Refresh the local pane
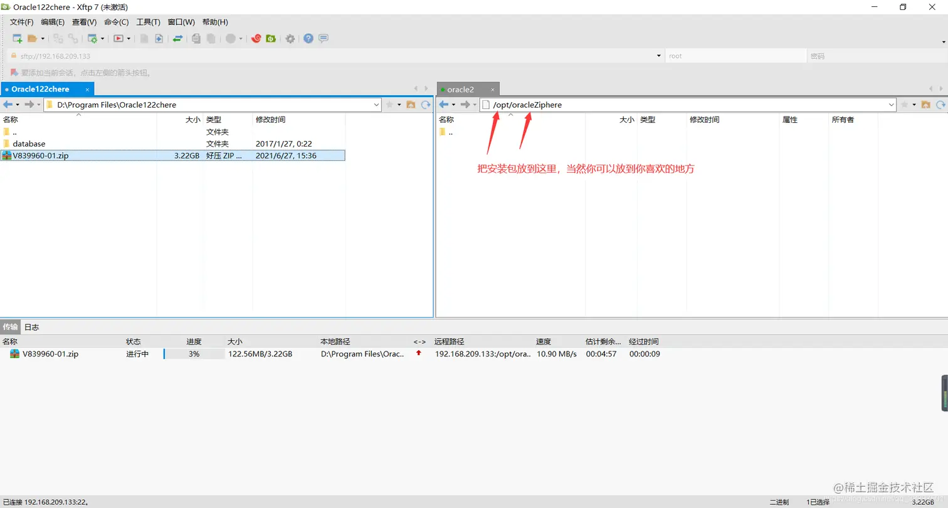Viewport: 948px width, 508px height. [426, 105]
